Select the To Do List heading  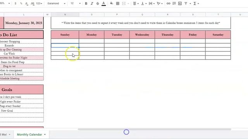pyautogui.click(x=22, y=35)
